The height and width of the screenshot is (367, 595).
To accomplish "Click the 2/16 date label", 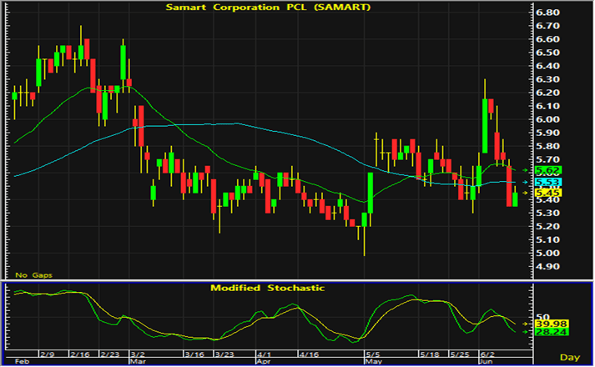I will tap(80, 354).
